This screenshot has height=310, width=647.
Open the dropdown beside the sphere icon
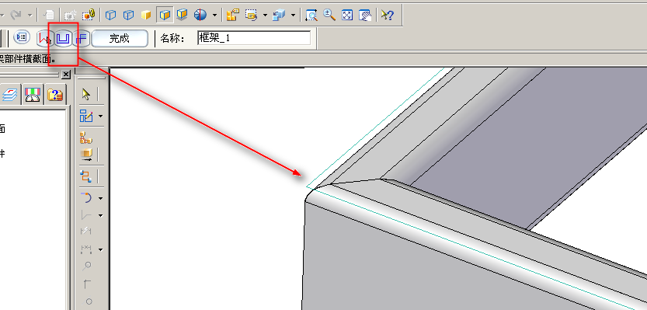(x=214, y=16)
